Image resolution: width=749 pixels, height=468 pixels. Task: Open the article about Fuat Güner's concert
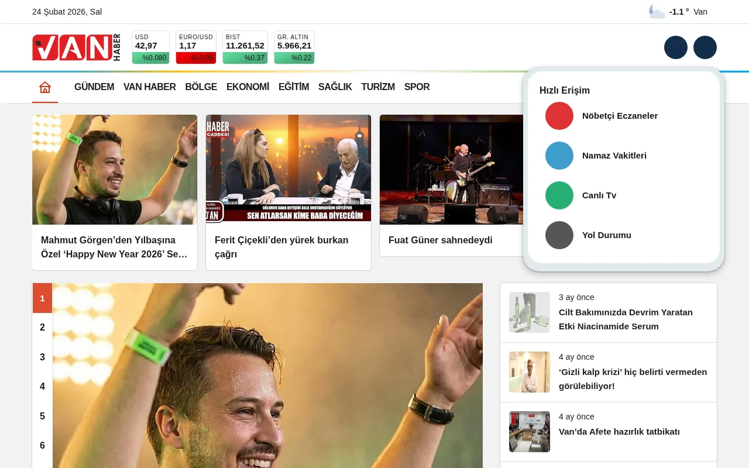(x=441, y=240)
